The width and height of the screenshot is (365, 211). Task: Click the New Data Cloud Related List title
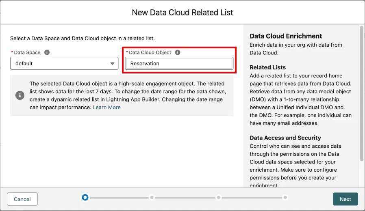tap(182, 13)
